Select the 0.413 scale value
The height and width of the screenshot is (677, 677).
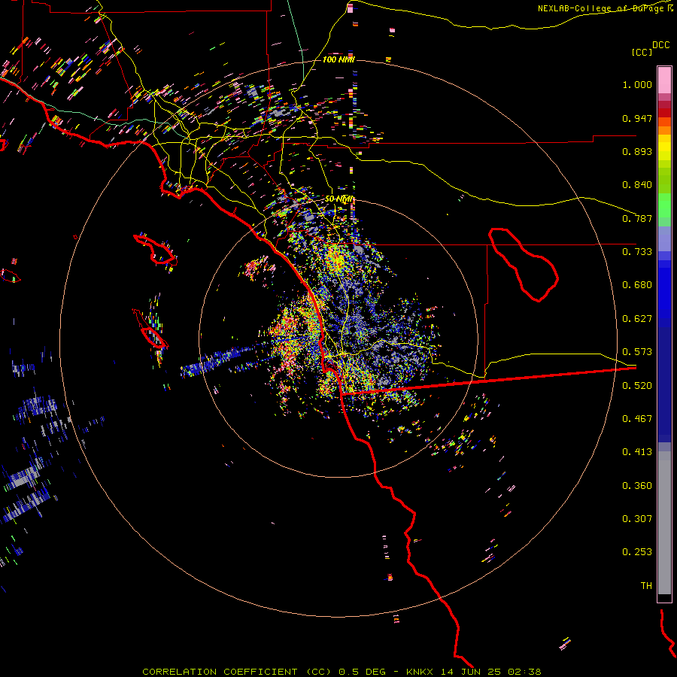pyautogui.click(x=637, y=452)
